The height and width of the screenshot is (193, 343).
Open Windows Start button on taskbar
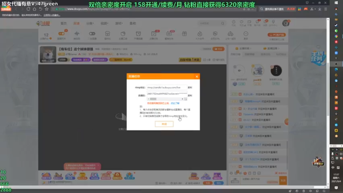pos(336,3)
